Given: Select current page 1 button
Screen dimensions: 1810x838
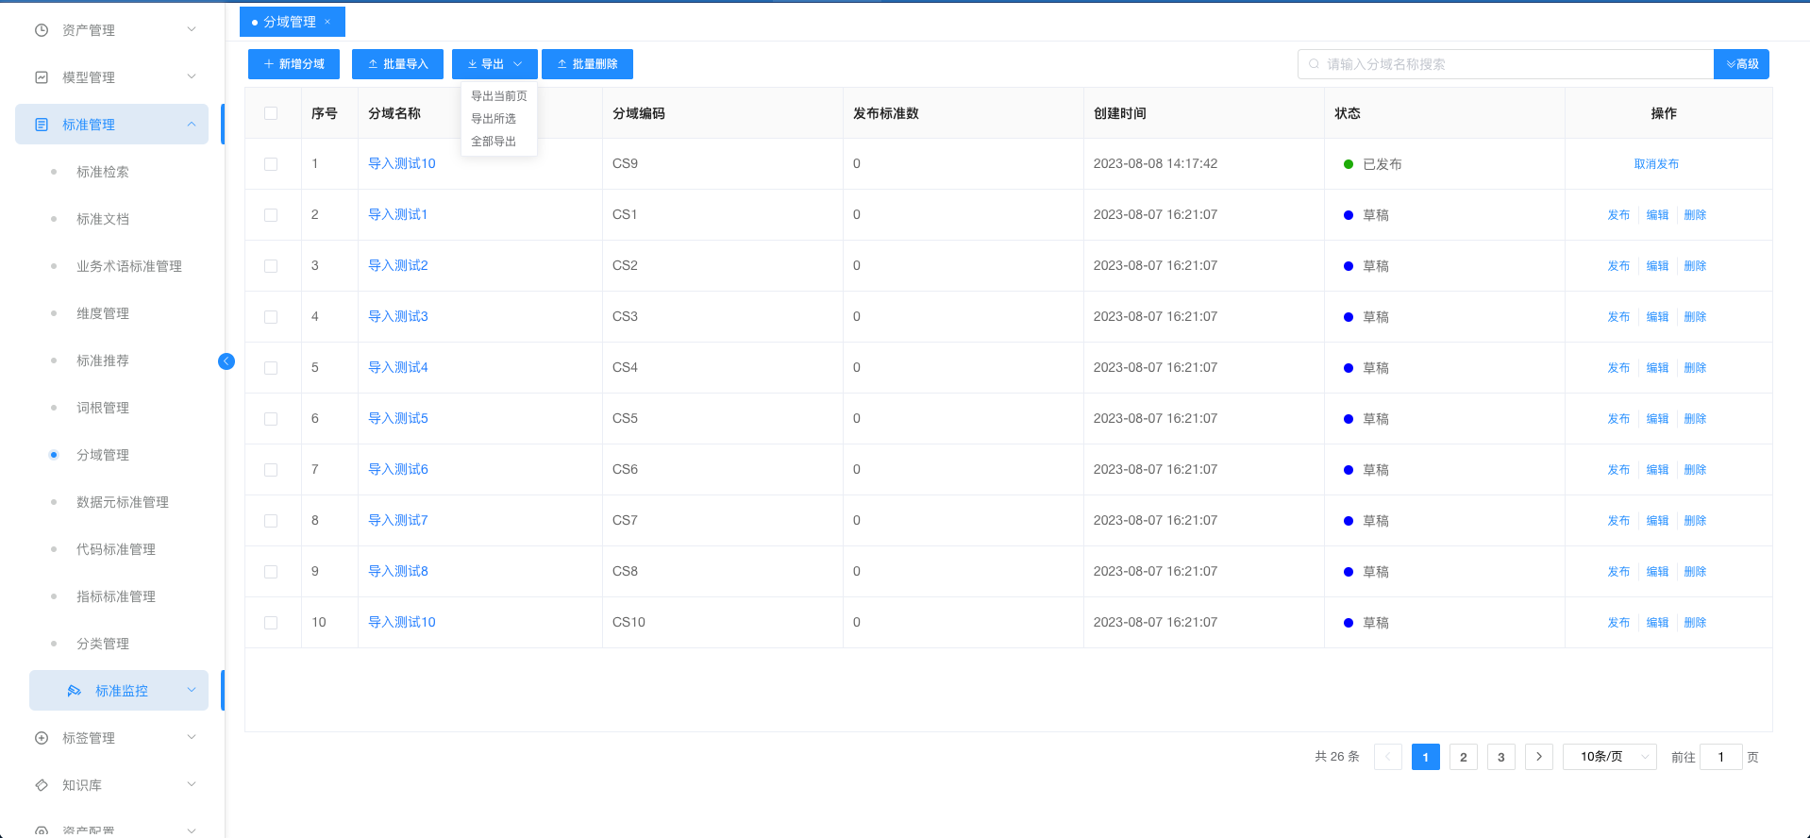Looking at the screenshot, I should [1426, 757].
